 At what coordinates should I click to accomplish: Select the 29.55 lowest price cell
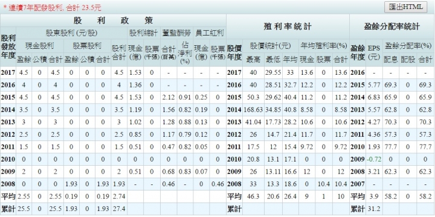(x=273, y=72)
